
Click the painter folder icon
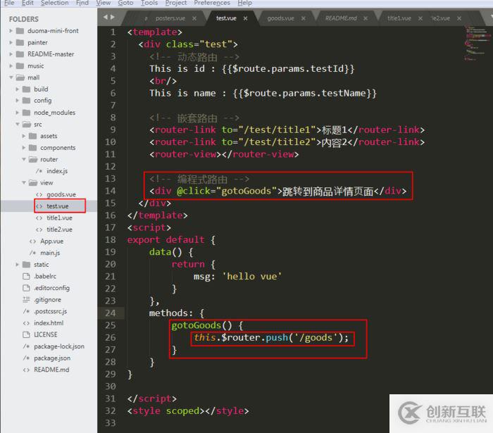point(20,42)
